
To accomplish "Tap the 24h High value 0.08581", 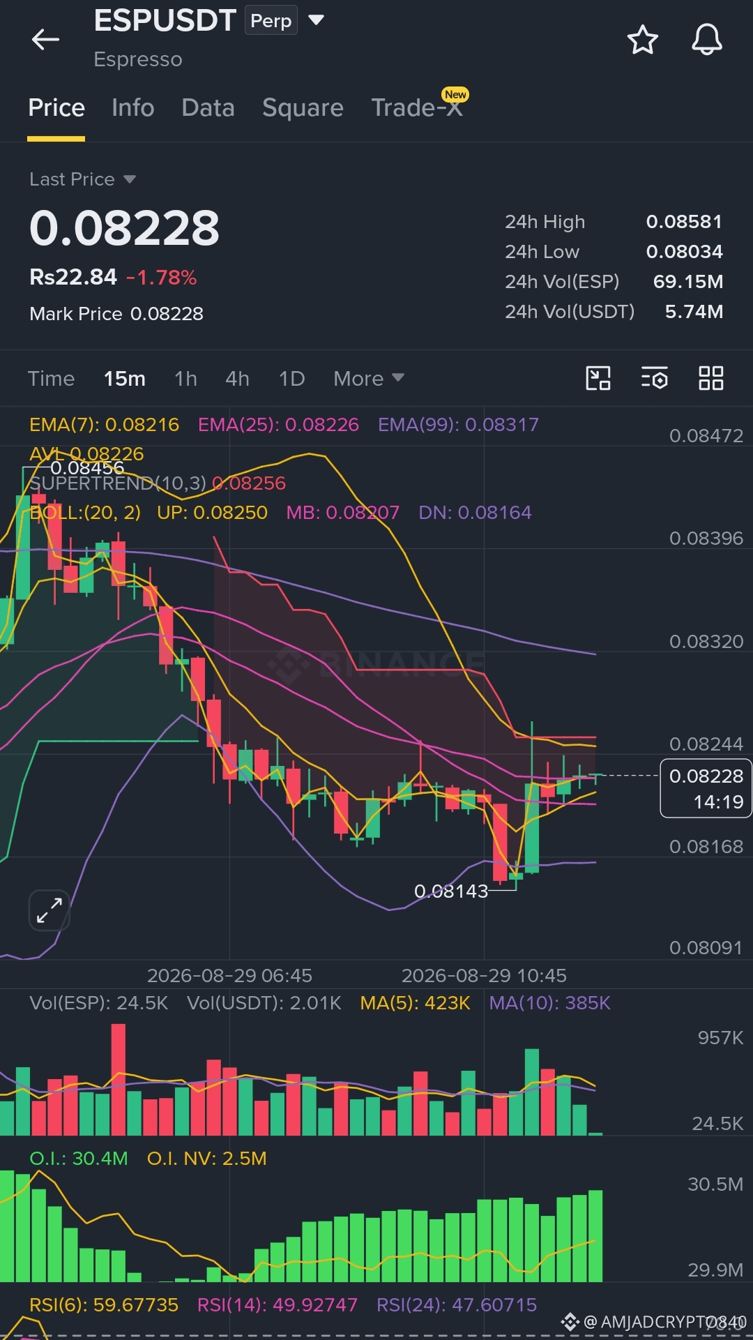I will pyautogui.click(x=684, y=222).
